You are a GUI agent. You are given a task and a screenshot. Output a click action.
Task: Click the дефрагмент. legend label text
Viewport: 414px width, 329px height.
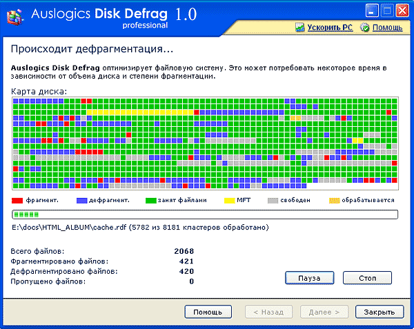point(109,200)
